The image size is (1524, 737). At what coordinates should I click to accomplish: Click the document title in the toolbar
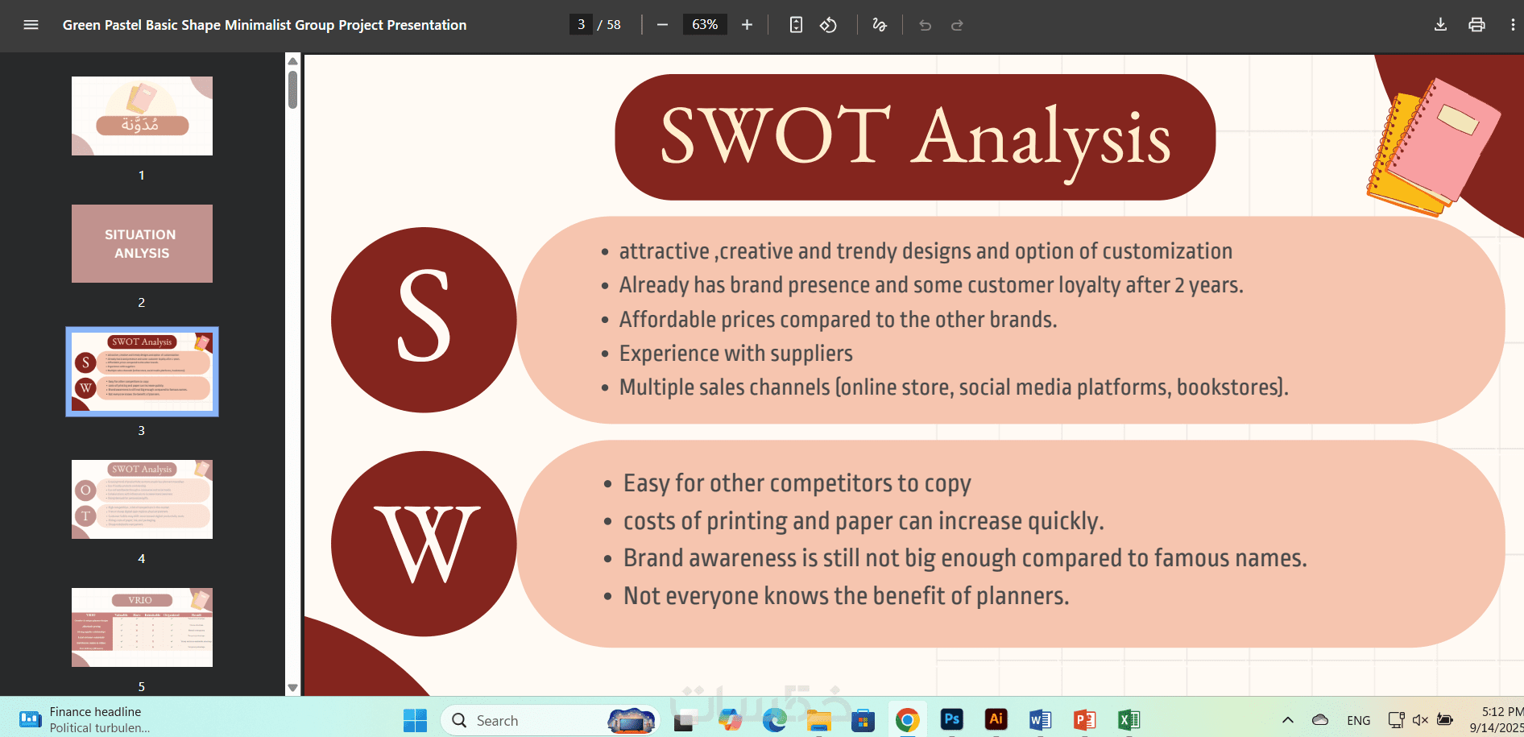coord(264,25)
